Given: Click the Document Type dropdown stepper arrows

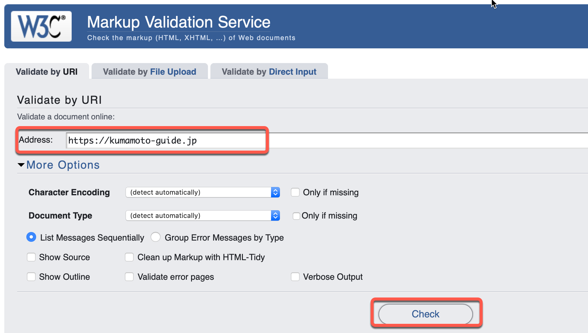Looking at the screenshot, I should [275, 215].
